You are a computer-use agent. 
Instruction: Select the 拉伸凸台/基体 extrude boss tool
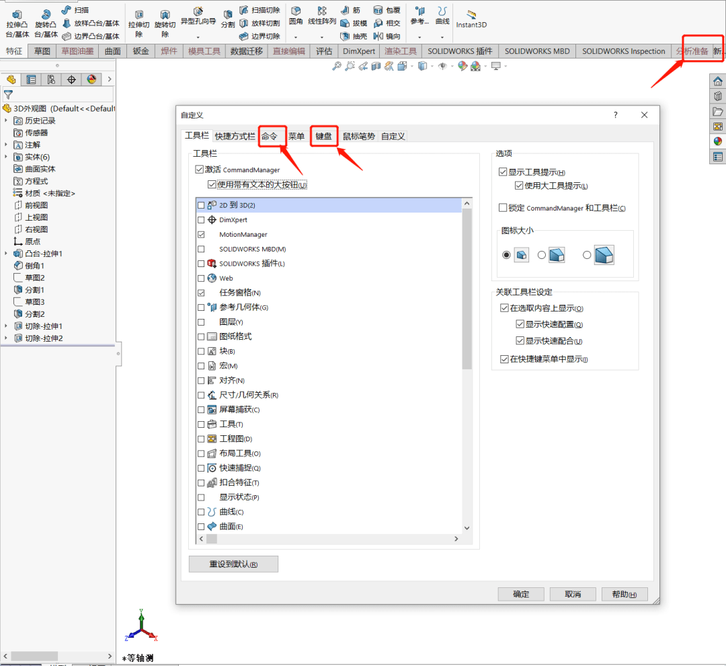click(17, 24)
